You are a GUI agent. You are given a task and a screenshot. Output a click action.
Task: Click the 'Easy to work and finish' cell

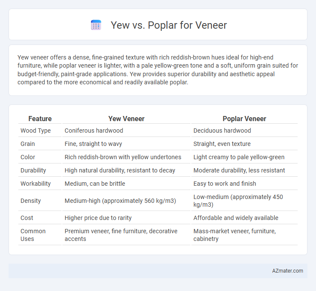coord(244,184)
